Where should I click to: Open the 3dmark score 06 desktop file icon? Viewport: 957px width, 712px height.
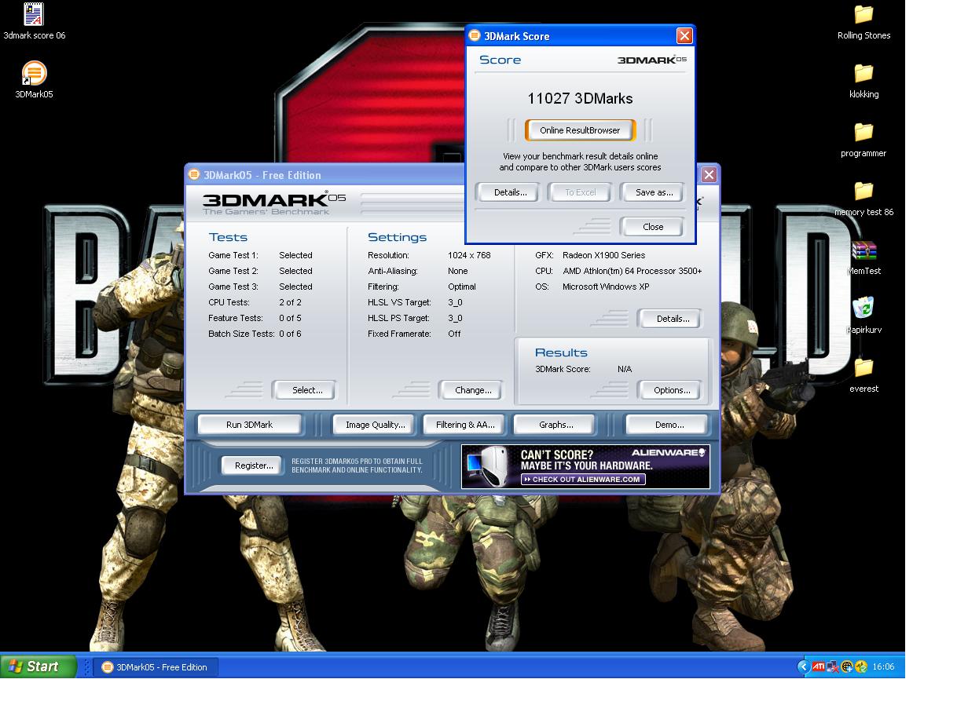(x=34, y=14)
